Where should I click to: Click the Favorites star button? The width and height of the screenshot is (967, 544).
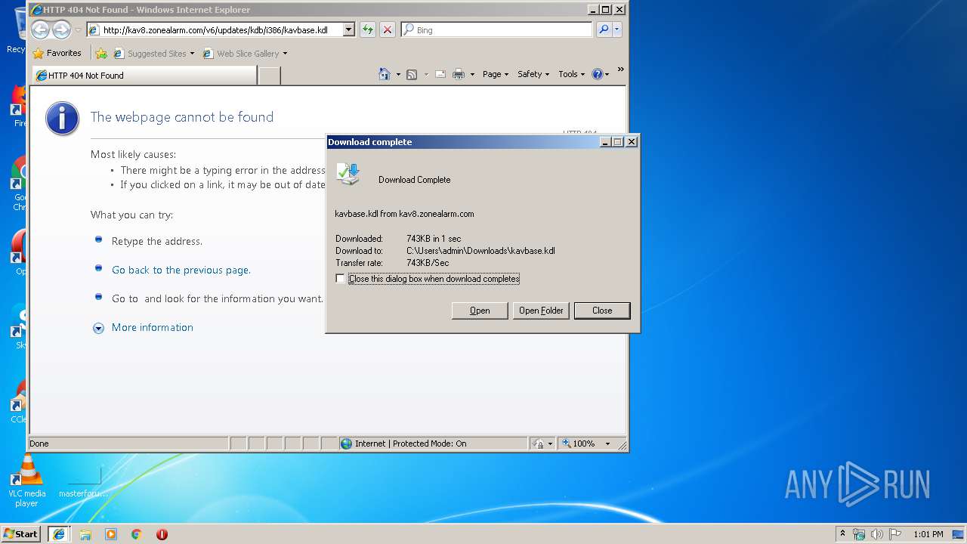coord(57,54)
